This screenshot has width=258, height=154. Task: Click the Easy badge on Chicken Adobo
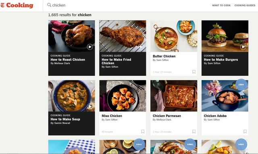point(241,85)
